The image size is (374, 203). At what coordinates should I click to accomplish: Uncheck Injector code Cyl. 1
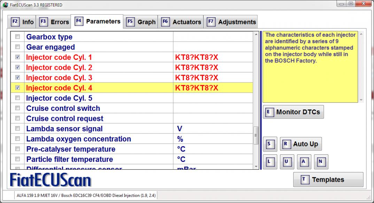(17, 57)
